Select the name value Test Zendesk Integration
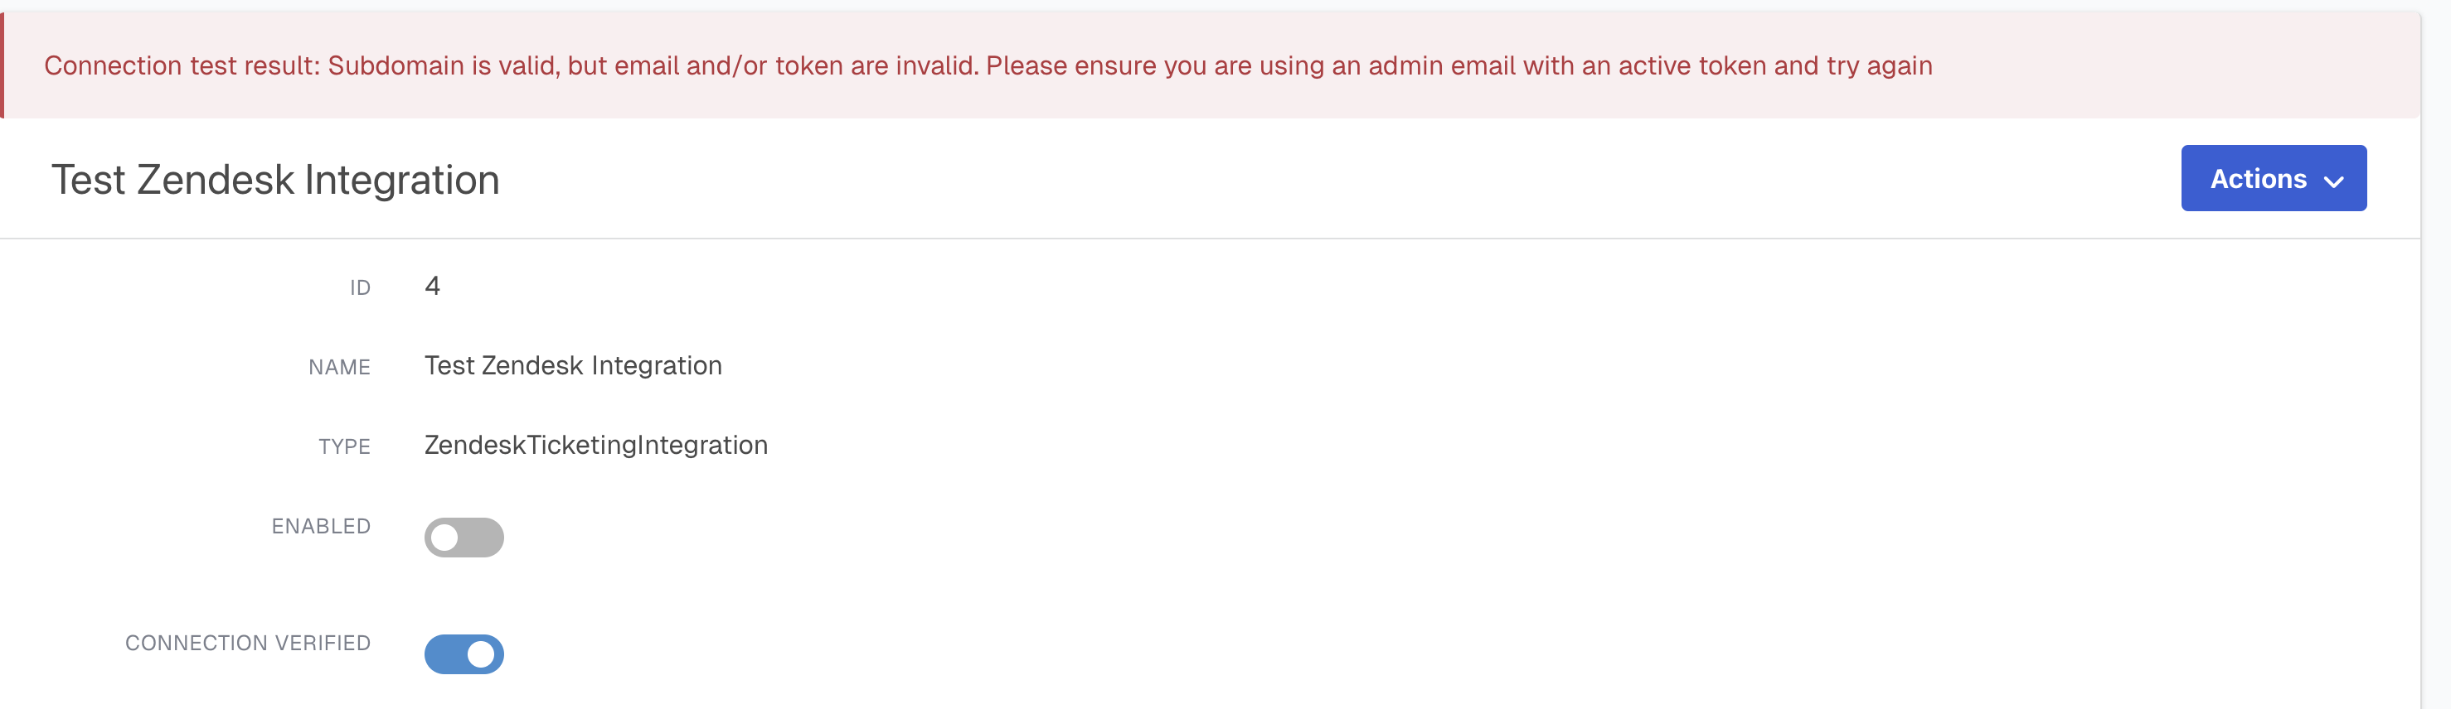The height and width of the screenshot is (709, 2451). tap(573, 365)
